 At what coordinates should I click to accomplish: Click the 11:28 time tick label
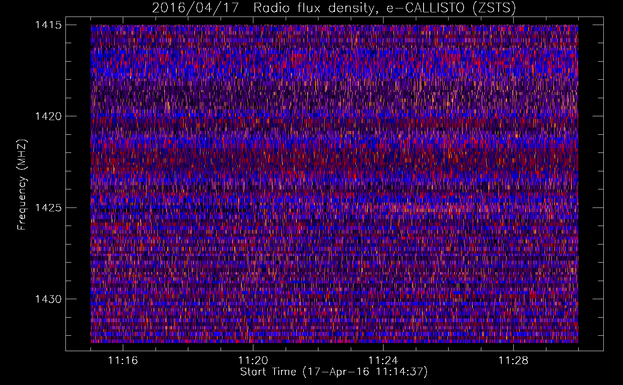(x=513, y=361)
